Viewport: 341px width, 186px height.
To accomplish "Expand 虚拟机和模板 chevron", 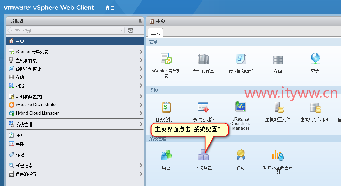I will click(x=141, y=69).
